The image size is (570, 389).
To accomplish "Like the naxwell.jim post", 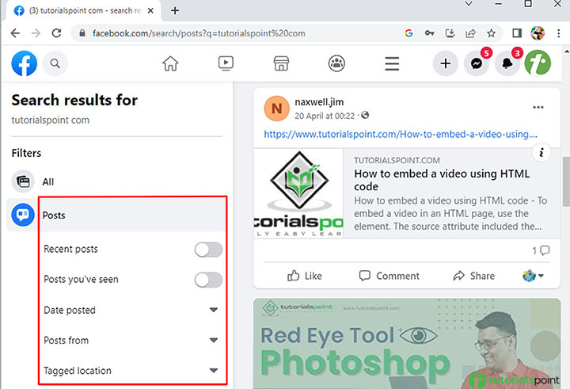I will 305,276.
